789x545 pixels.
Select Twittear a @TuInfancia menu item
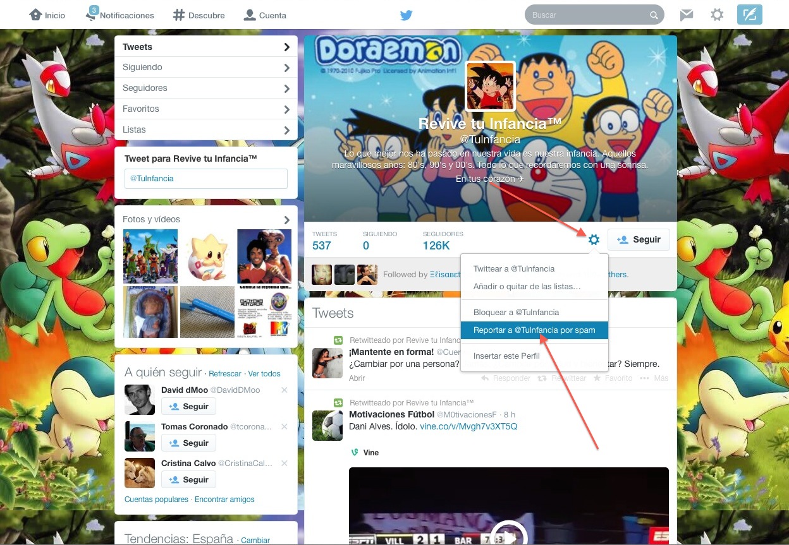coord(534,269)
